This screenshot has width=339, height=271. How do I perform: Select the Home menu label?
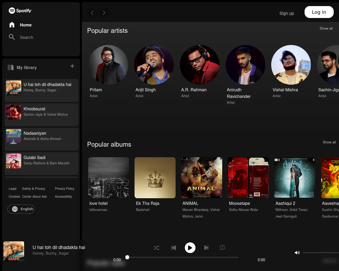26,25
